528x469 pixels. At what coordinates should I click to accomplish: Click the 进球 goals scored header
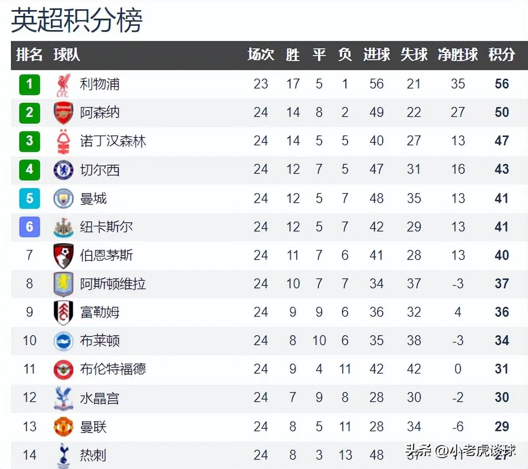[x=376, y=55]
